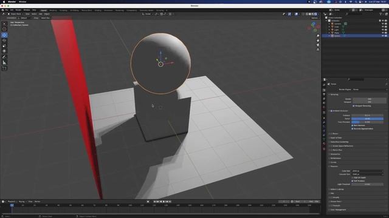
Task: Switch to the Geometry Nodes workspace tab
Action: pyautogui.click(x=146, y=10)
